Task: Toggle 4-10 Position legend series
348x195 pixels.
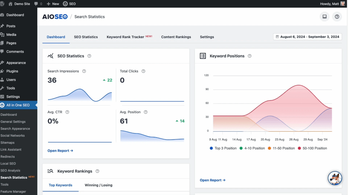Action: [x=252, y=148]
